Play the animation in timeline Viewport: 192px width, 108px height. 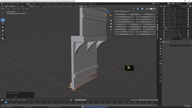pyautogui.click(x=81, y=100)
